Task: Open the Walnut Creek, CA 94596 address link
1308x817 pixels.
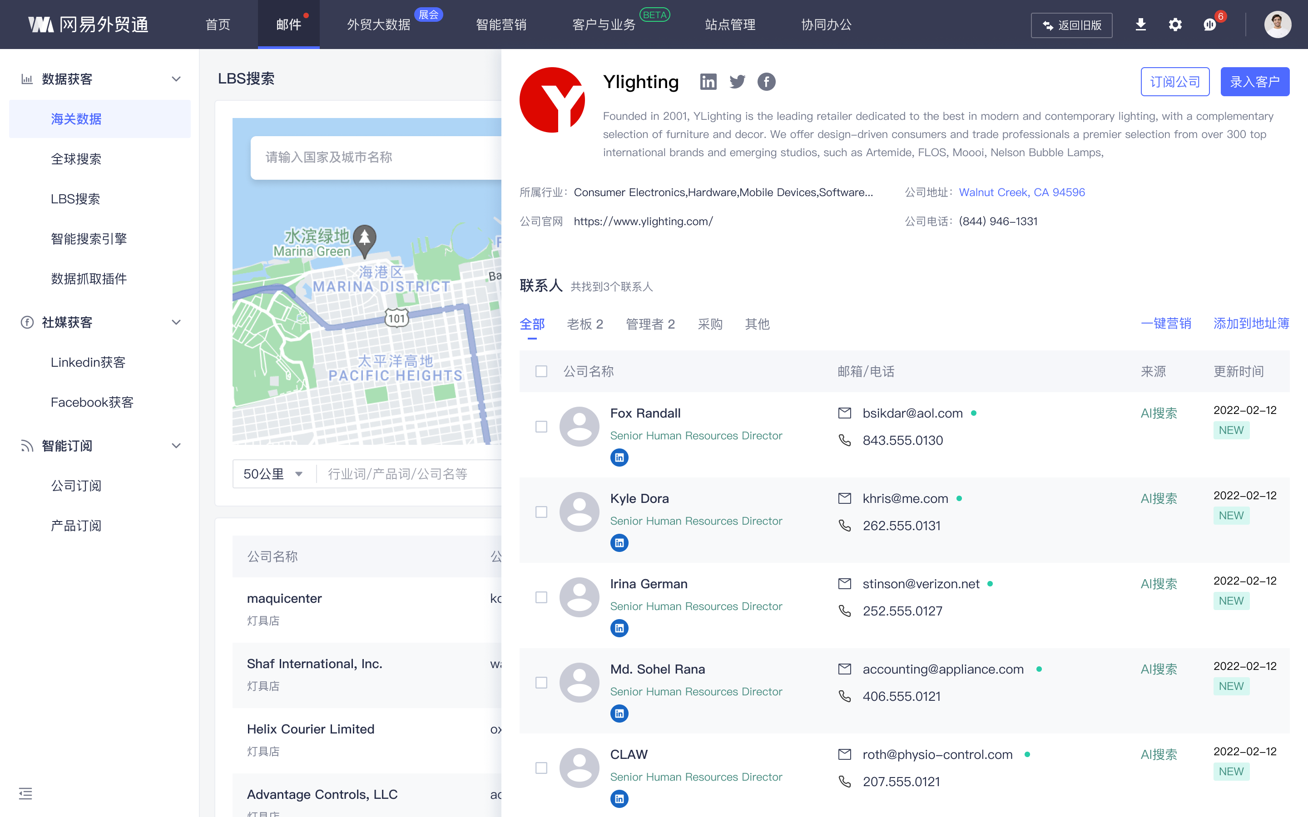Action: (1021, 192)
